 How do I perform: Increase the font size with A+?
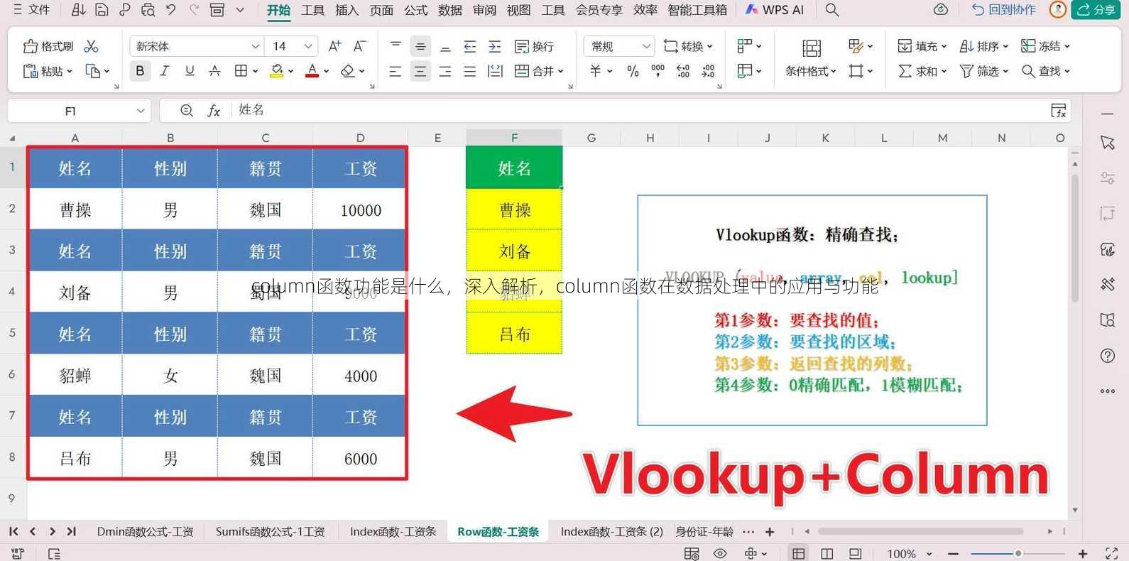tap(334, 46)
